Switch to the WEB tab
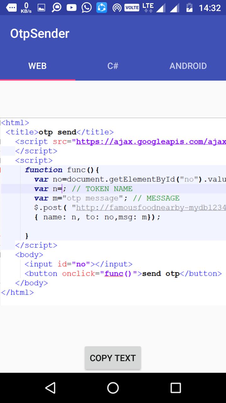The height and width of the screenshot is (403, 226). 37,66
